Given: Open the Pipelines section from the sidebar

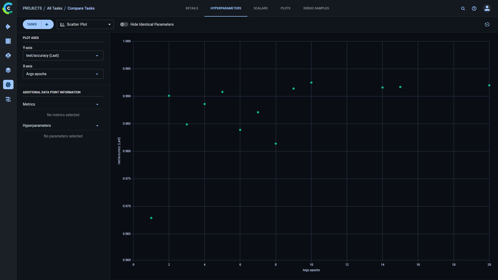Looking at the screenshot, I should coord(8,99).
